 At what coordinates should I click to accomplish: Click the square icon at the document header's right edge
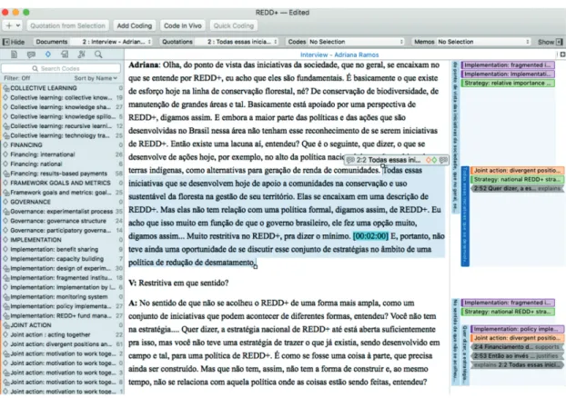pyautogui.click(x=562, y=55)
